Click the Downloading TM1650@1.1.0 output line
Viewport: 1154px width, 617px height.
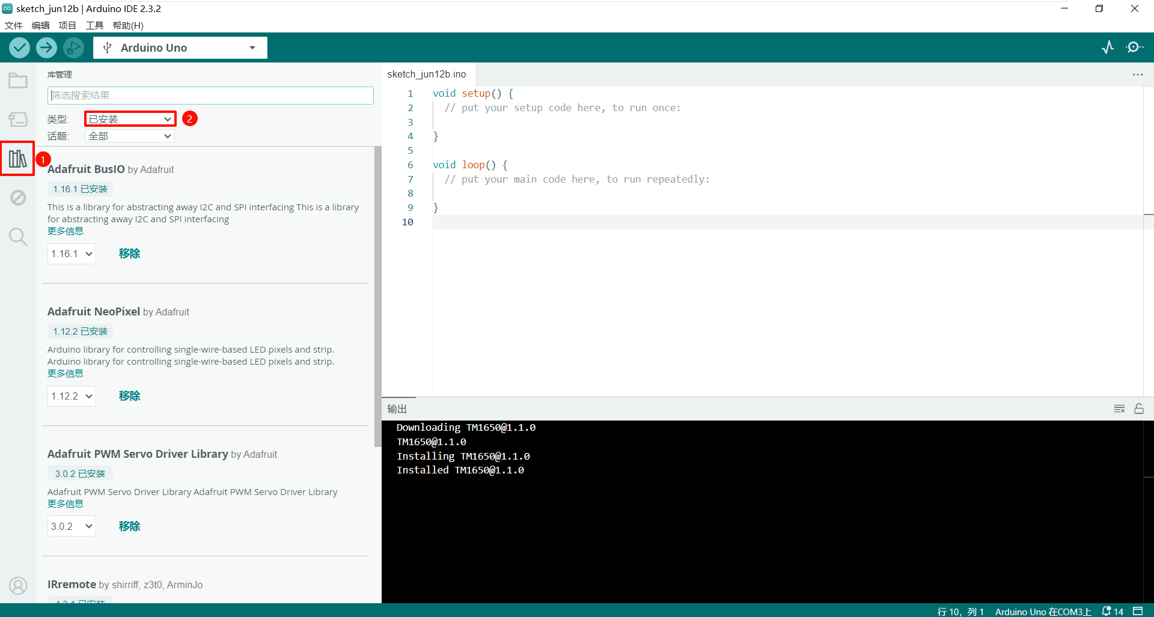[466, 428]
